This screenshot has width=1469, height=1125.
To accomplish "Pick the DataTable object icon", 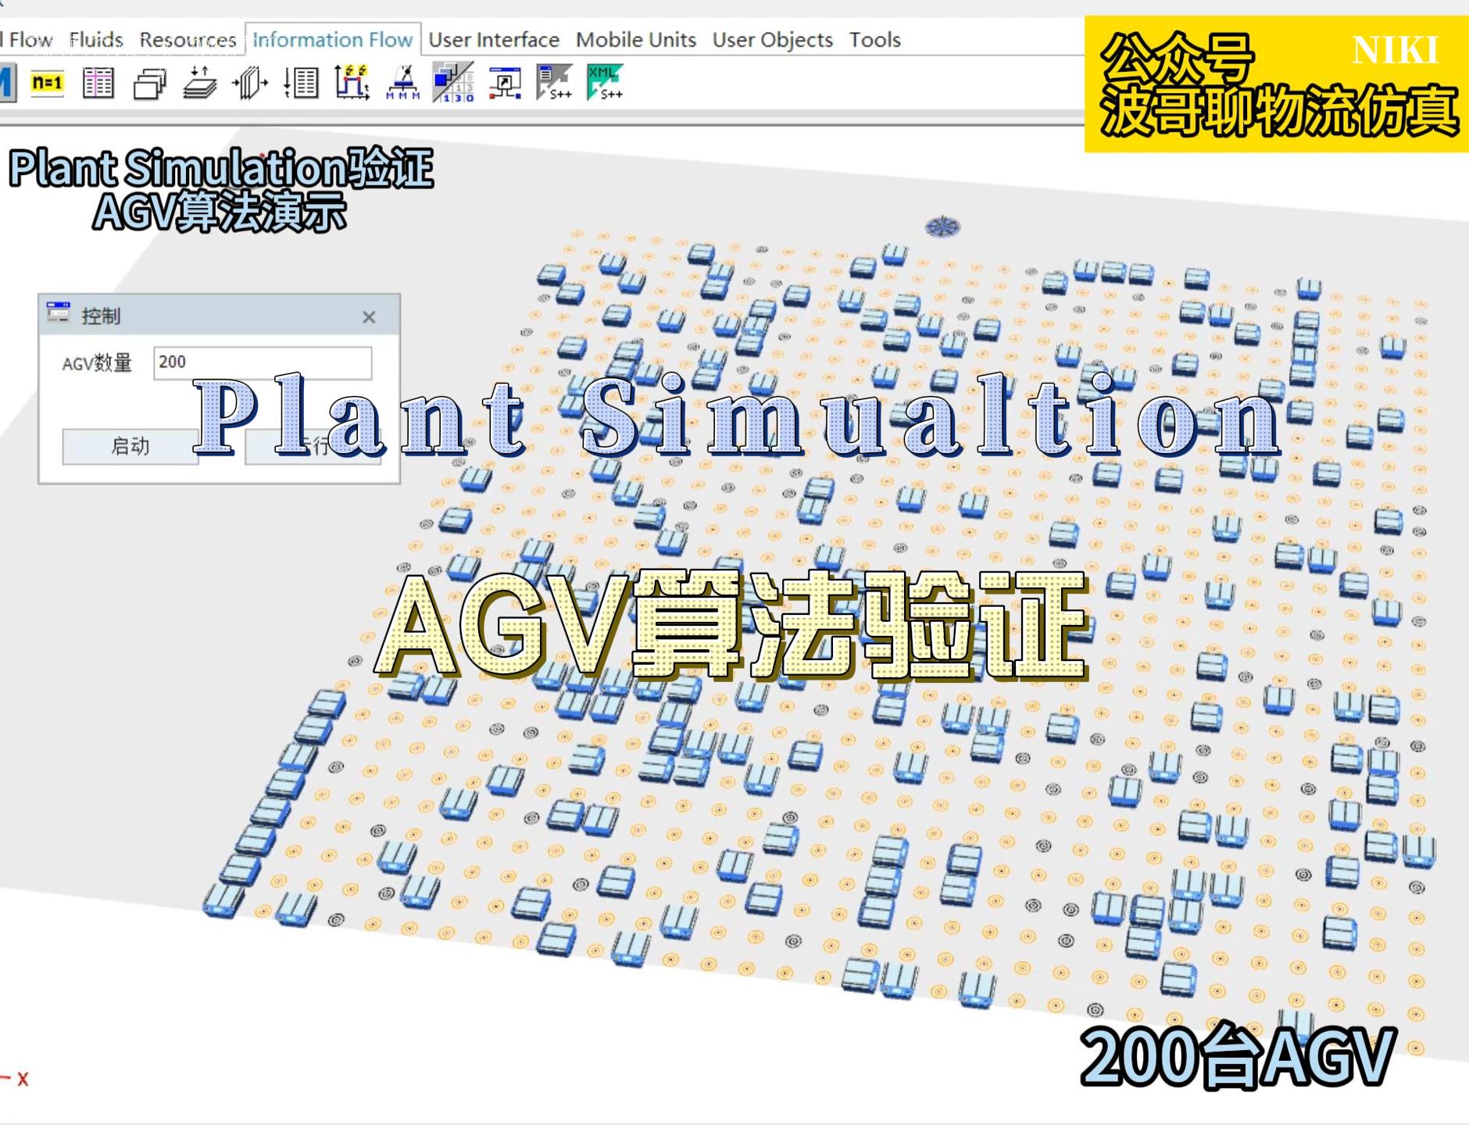I will tap(98, 82).
